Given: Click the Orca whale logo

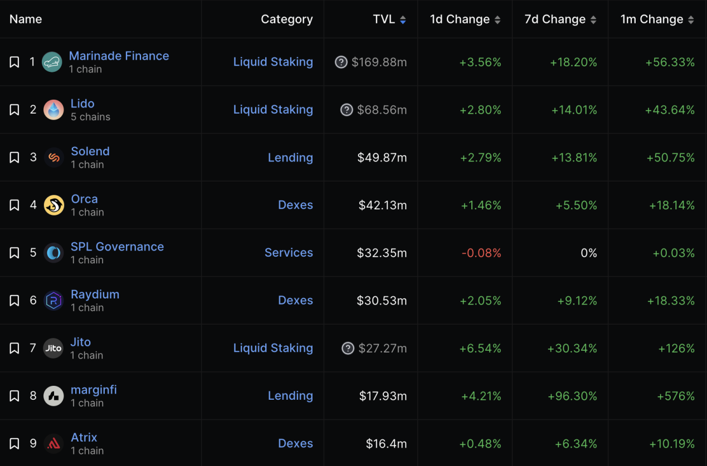Looking at the screenshot, I should (x=53, y=205).
